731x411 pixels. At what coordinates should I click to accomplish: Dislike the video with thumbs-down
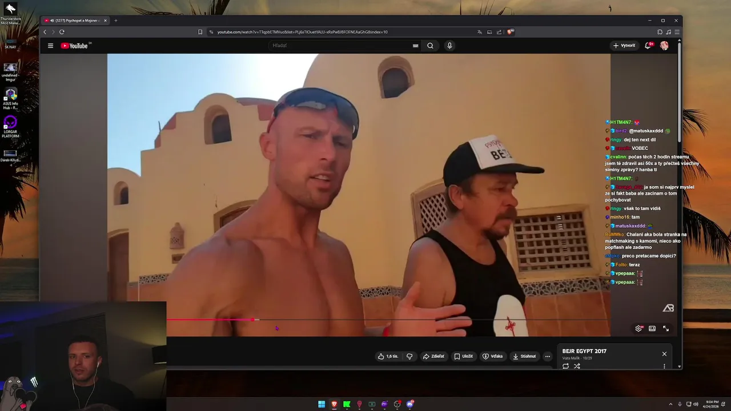tap(409, 356)
